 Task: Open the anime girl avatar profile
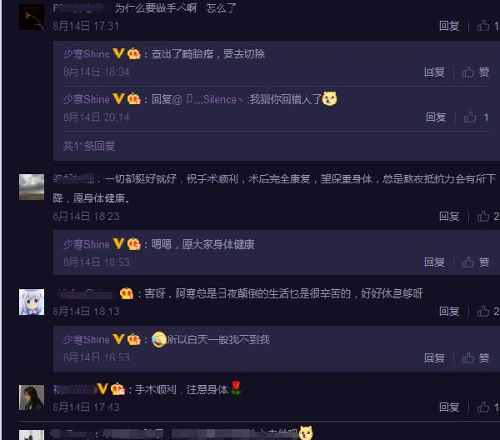tap(32, 302)
